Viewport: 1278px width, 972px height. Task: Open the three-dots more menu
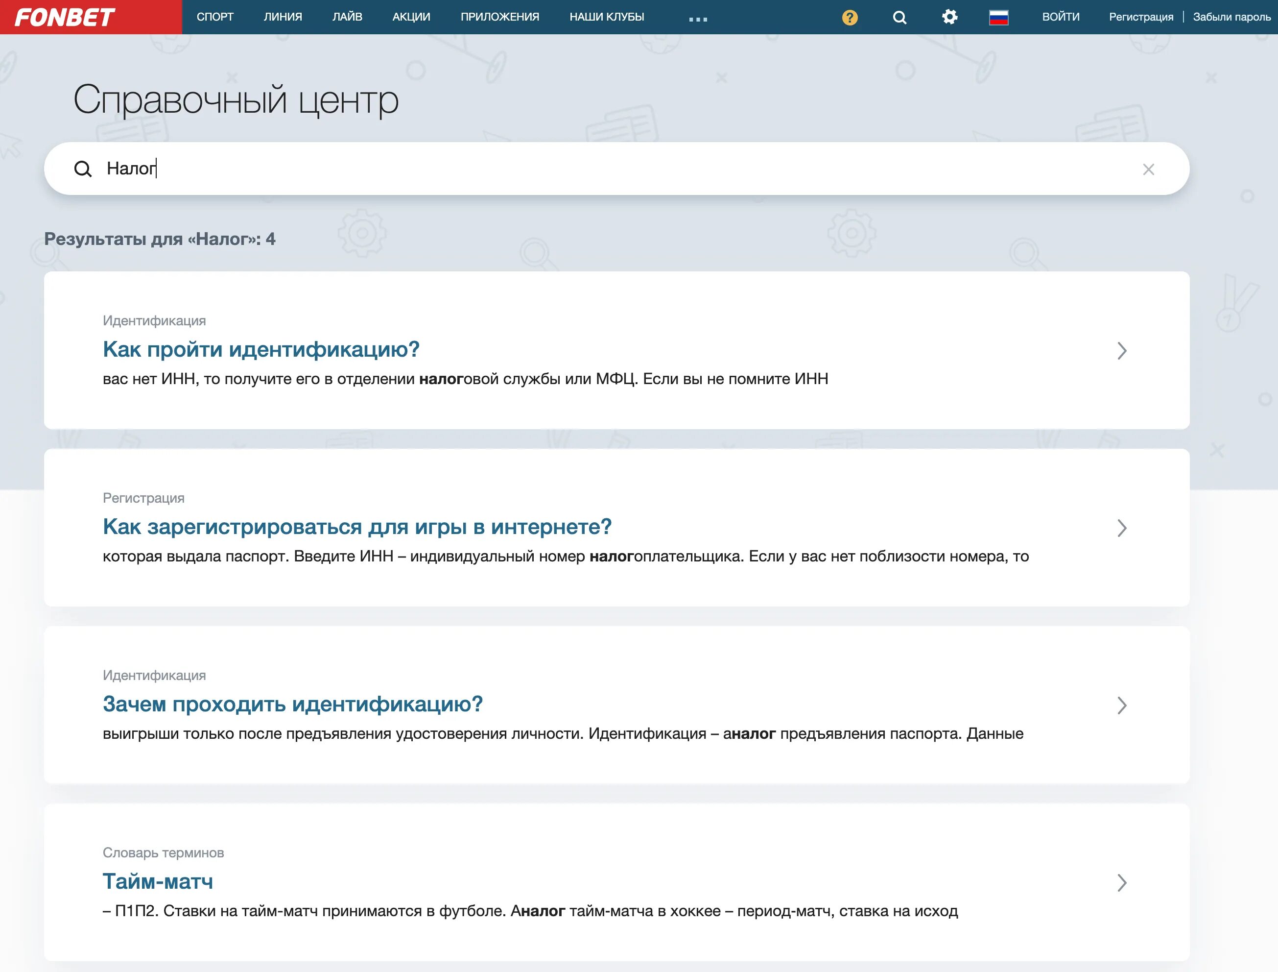click(x=698, y=19)
